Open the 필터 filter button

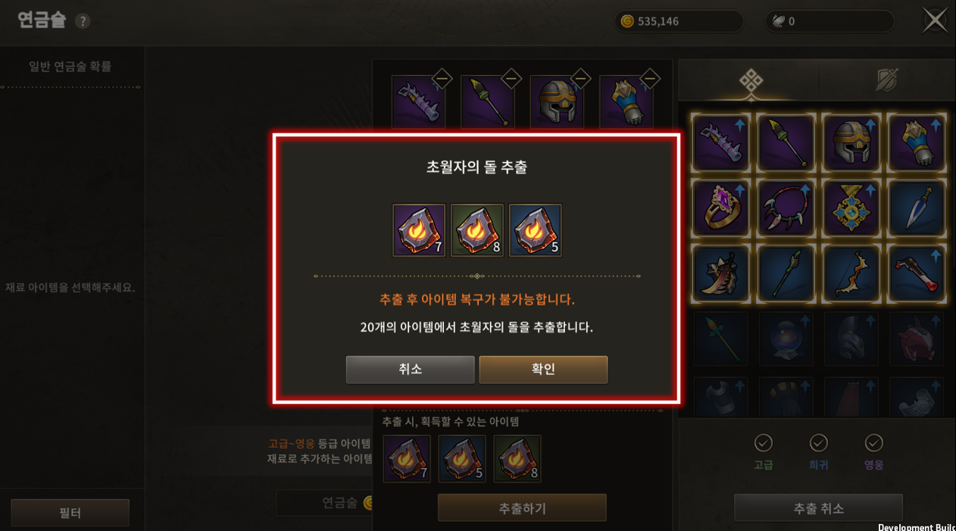pos(70,513)
